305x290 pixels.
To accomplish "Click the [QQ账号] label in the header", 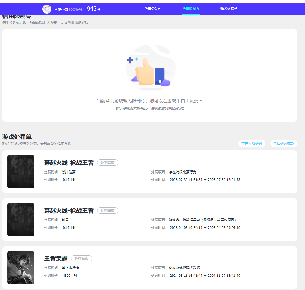I will [76, 10].
